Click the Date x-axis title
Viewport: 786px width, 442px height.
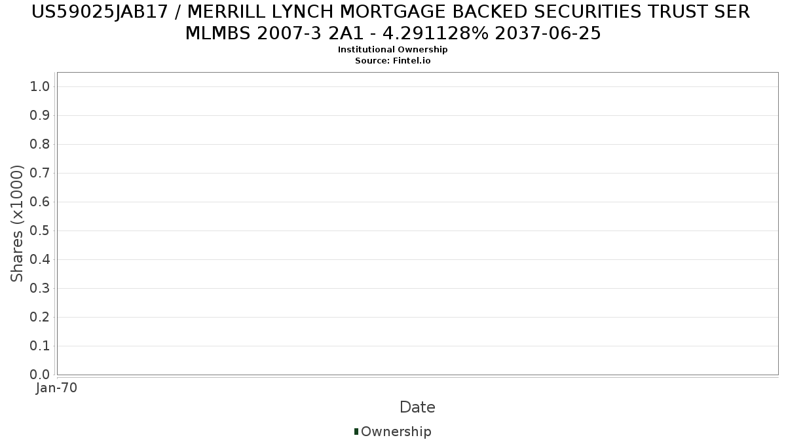[417, 407]
